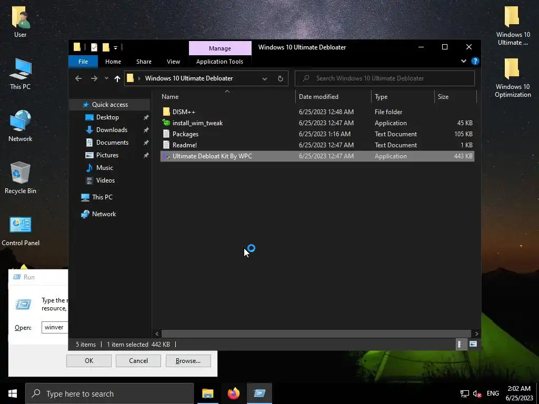Click OK in the Run dialog

click(88, 361)
